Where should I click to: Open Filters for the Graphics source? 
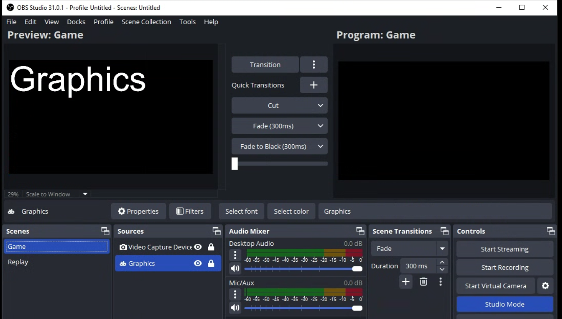point(190,211)
